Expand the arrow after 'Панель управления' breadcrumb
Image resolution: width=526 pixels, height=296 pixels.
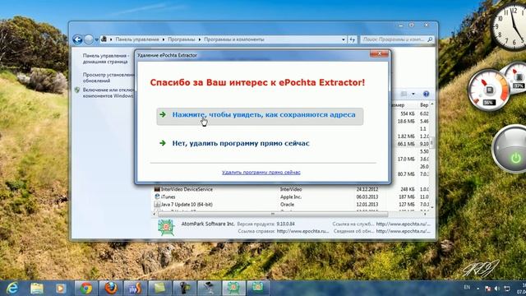point(164,39)
